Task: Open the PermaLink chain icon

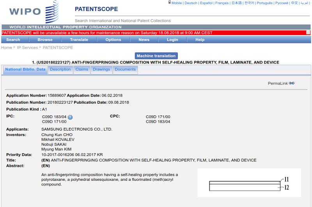Action: coord(292,83)
